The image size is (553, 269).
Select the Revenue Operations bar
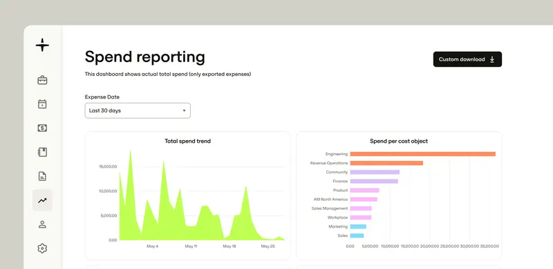(x=386, y=163)
